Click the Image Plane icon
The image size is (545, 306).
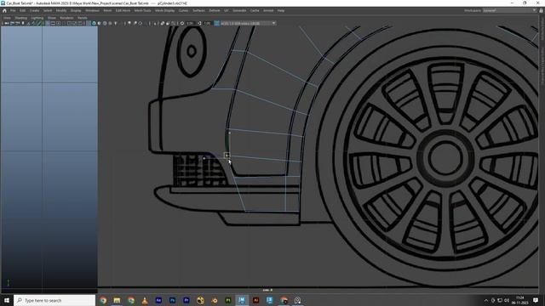[x=28, y=23]
